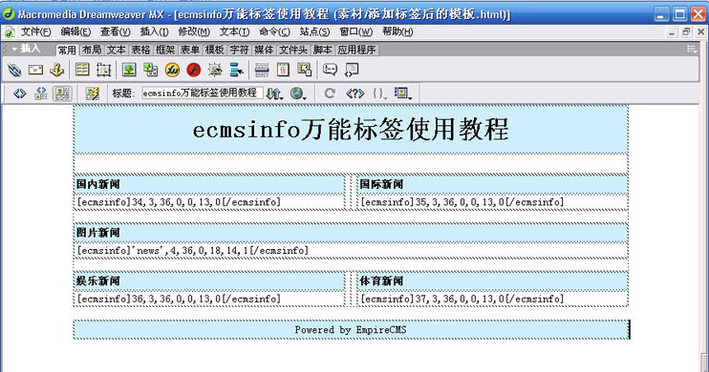
Task: Insert an email link with the envelope icon
Action: pos(35,70)
